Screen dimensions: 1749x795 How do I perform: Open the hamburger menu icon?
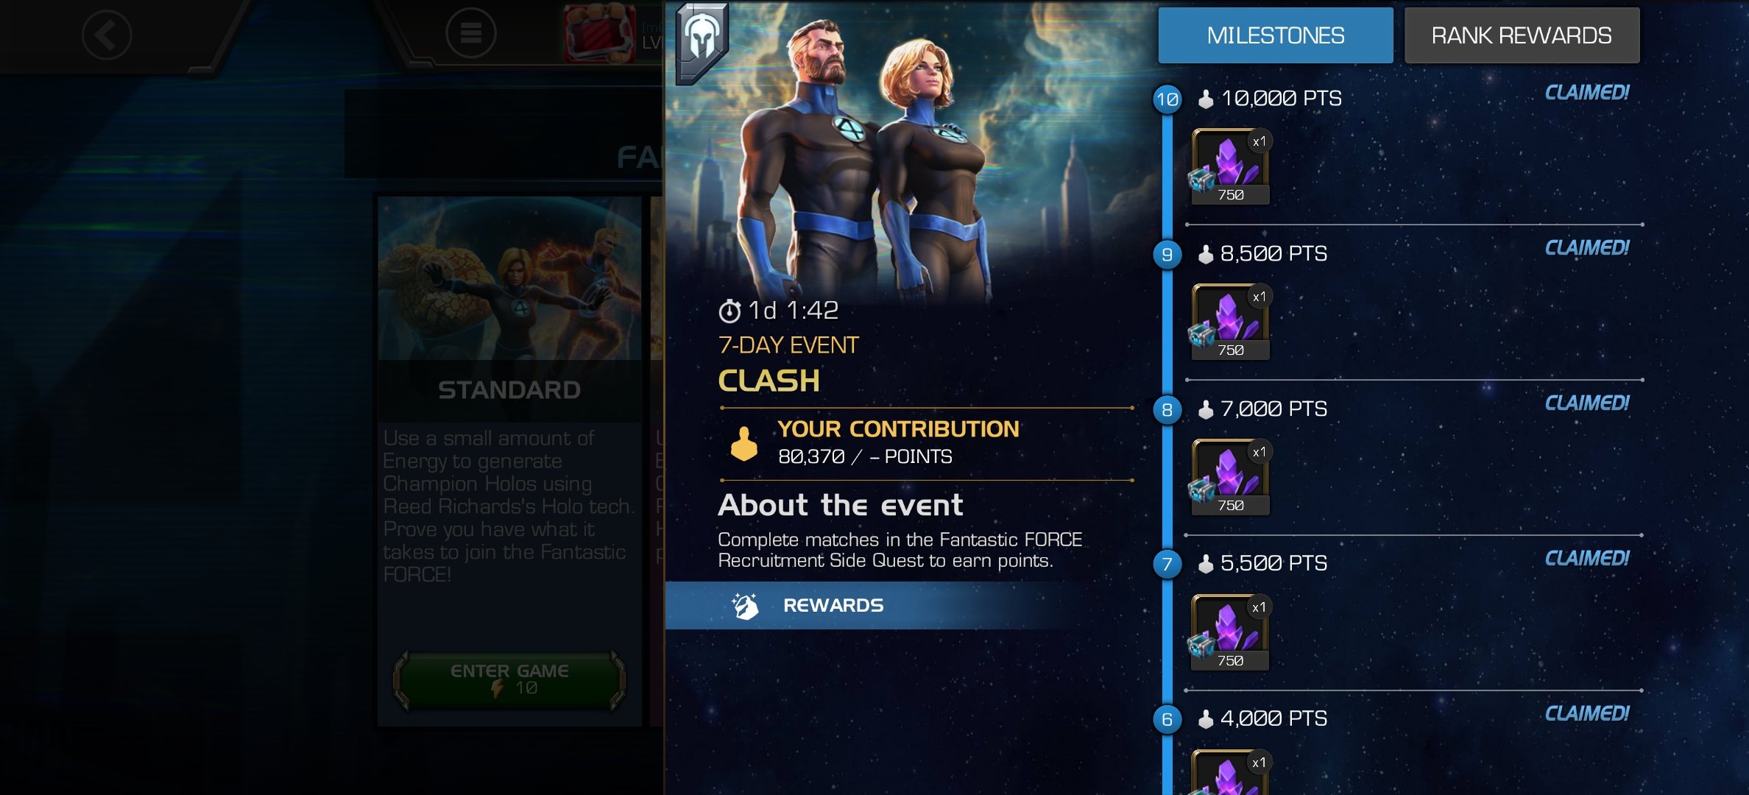tap(471, 33)
